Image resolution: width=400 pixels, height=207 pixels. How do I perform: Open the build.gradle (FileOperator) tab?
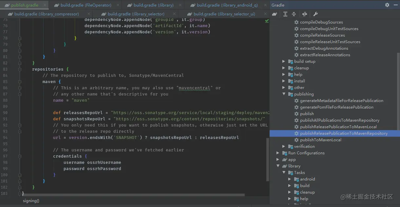tap(86, 5)
